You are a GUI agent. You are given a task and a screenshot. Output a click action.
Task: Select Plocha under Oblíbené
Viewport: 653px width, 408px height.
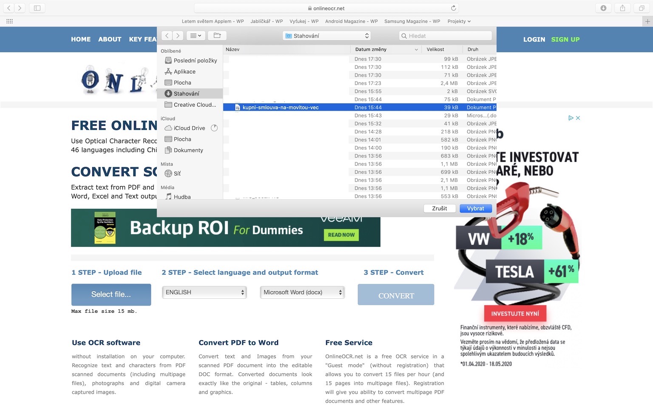[x=190, y=82]
